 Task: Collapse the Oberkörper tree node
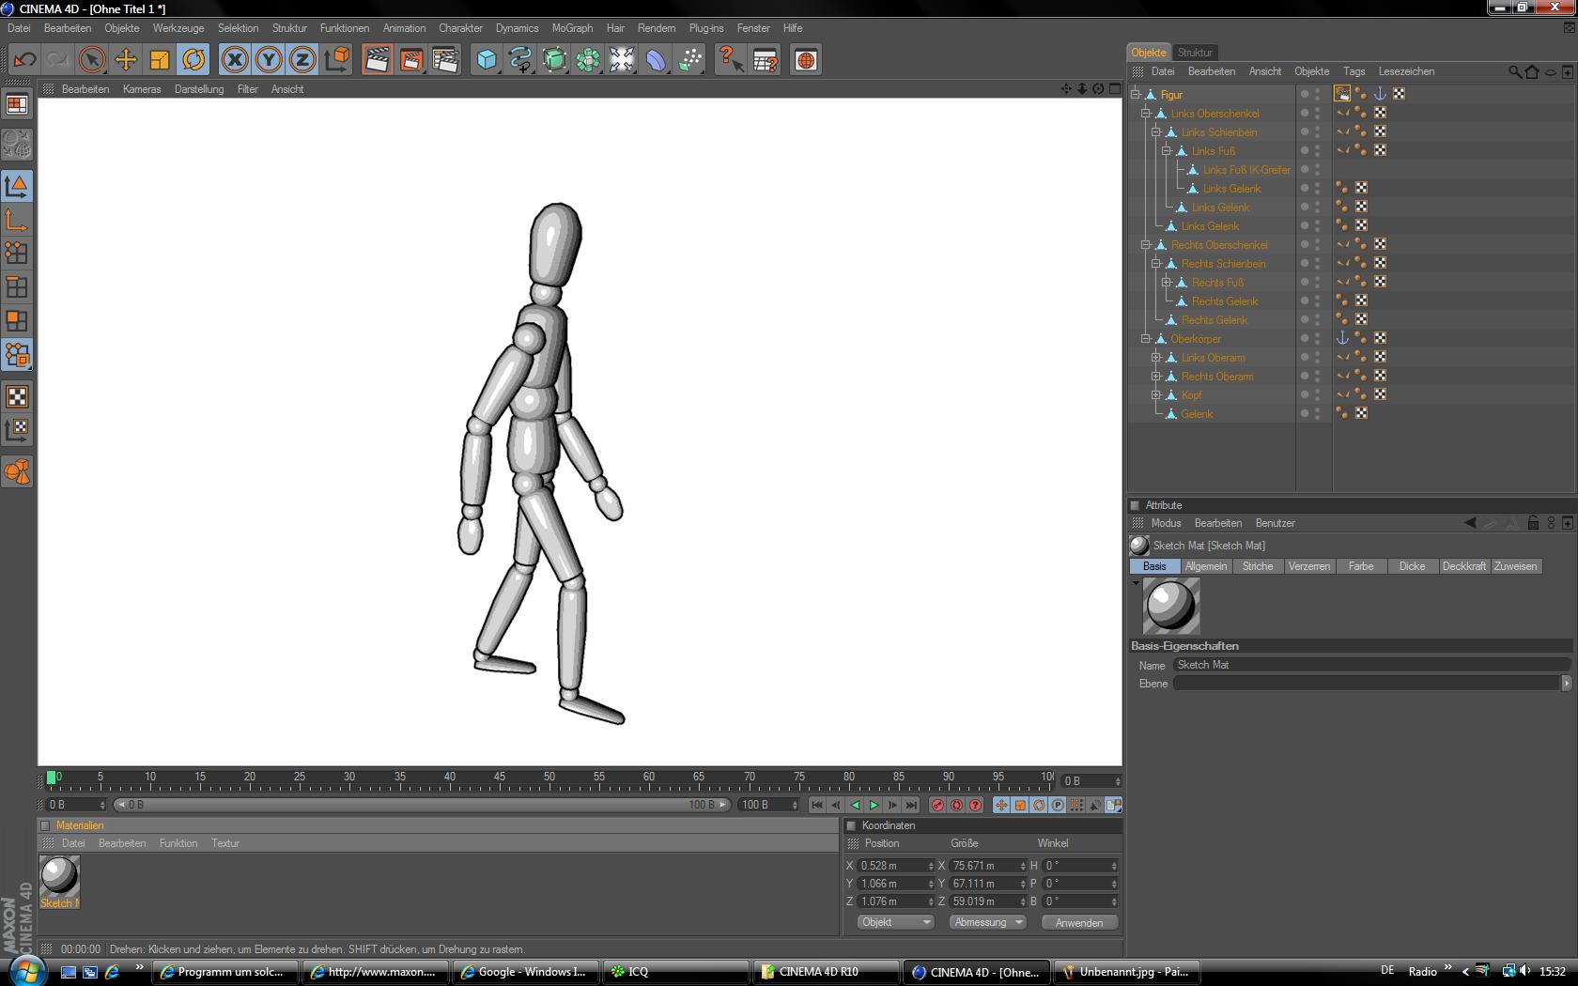click(x=1146, y=339)
